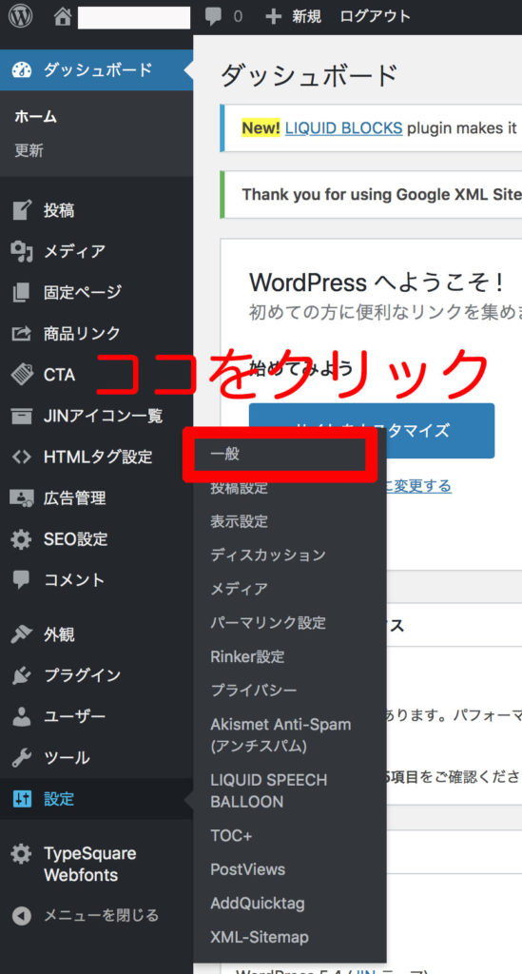Click the ユーザー person icon
Viewport: 522px width, 974px height.
point(21,716)
